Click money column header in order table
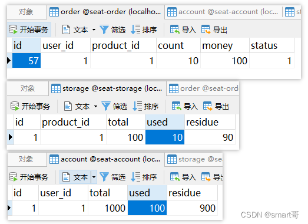The width and height of the screenshot is (308, 224). point(225,45)
